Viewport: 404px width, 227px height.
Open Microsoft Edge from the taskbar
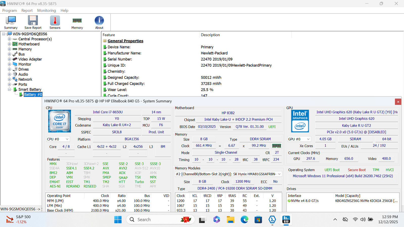[x=244, y=220]
